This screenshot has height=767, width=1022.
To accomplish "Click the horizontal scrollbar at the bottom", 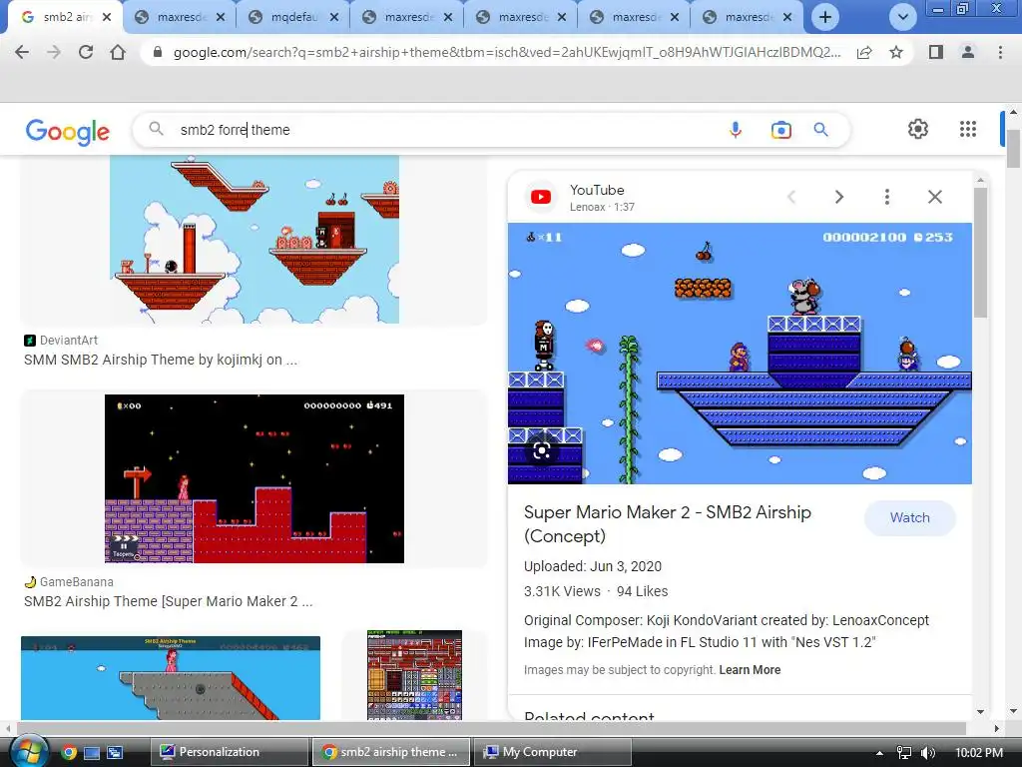I will (492, 728).
